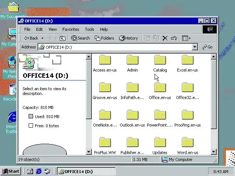The image size is (235, 176).
Task: Select the Word.en-us folder
Action: point(188,146)
